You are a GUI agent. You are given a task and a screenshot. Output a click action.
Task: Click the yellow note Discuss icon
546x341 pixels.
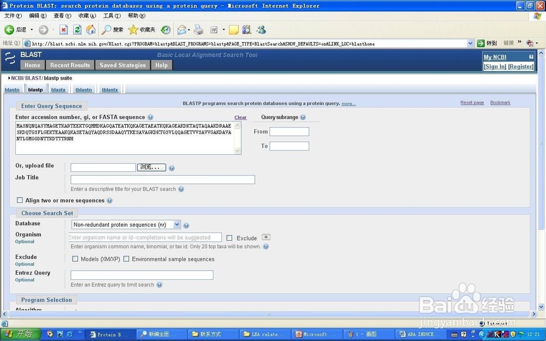[234, 30]
